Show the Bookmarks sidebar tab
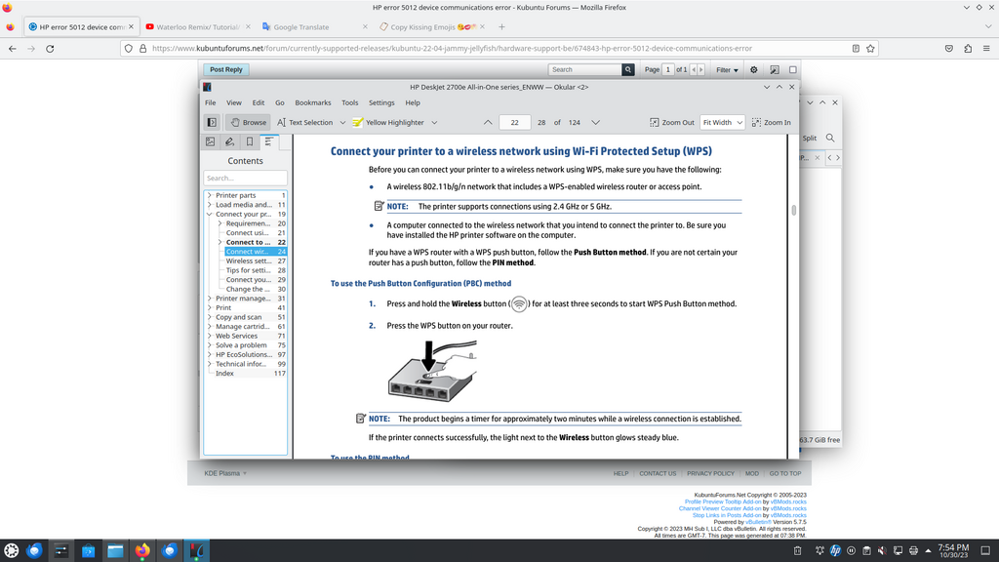Screen dimensions: 999x562 250,141
